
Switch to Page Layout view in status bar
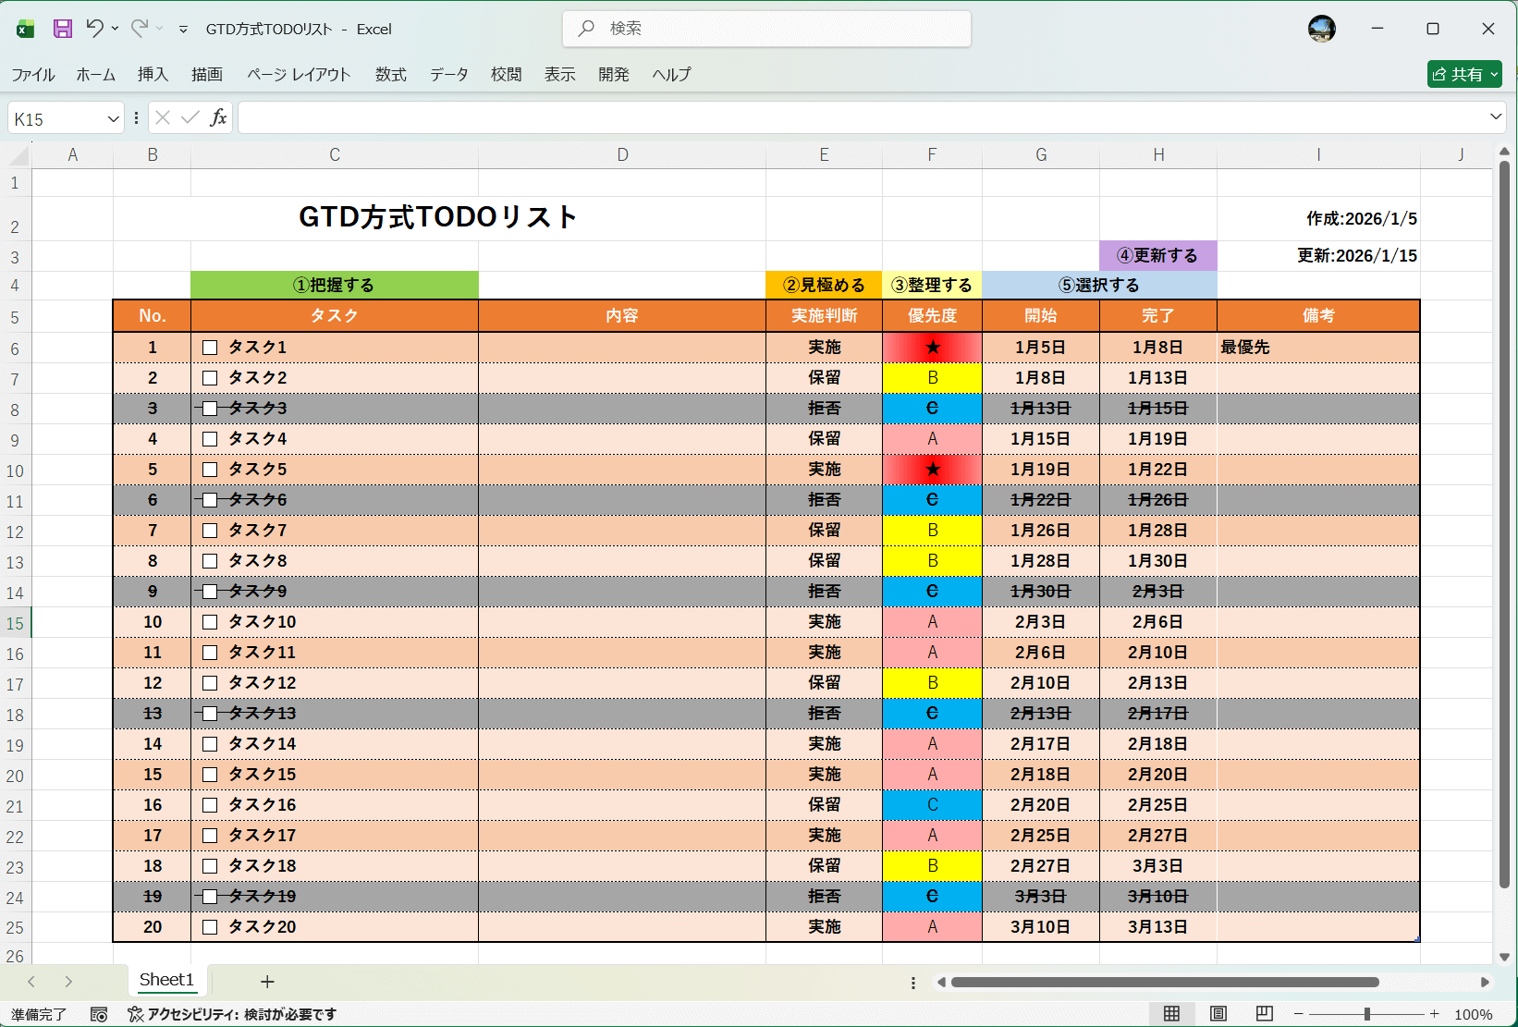point(1218,1014)
